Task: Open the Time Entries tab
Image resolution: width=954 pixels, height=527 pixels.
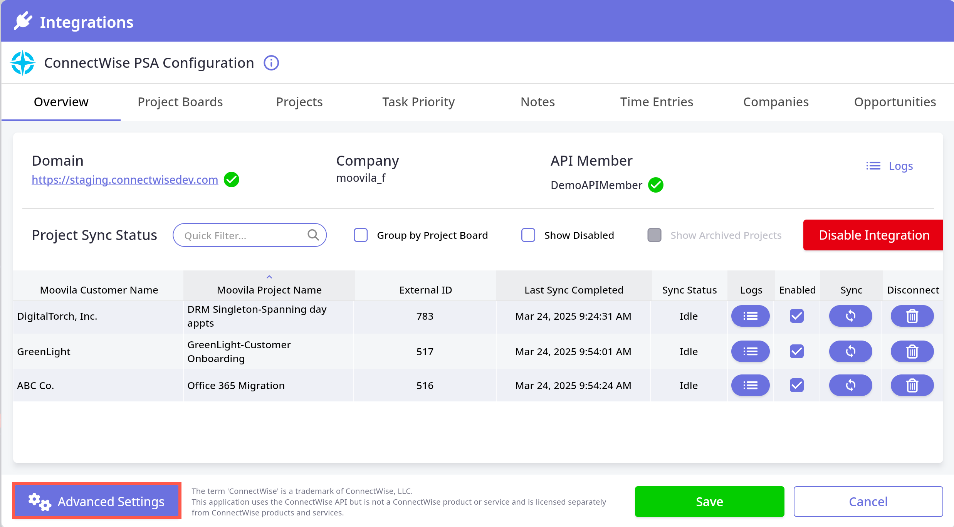Action: click(x=657, y=102)
